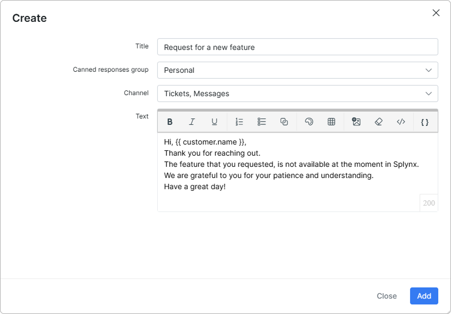451x314 pixels.
Task: Open the color palette icon
Action: point(309,122)
